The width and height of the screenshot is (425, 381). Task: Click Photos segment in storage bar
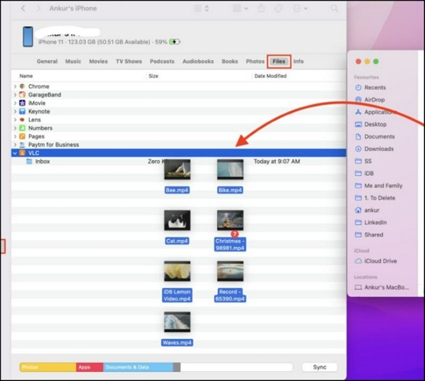click(x=48, y=367)
